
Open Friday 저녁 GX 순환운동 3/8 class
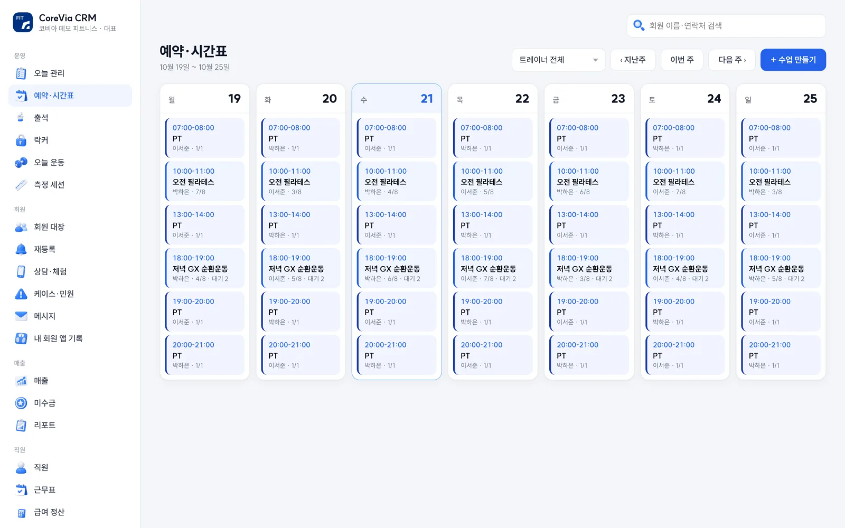pos(589,268)
